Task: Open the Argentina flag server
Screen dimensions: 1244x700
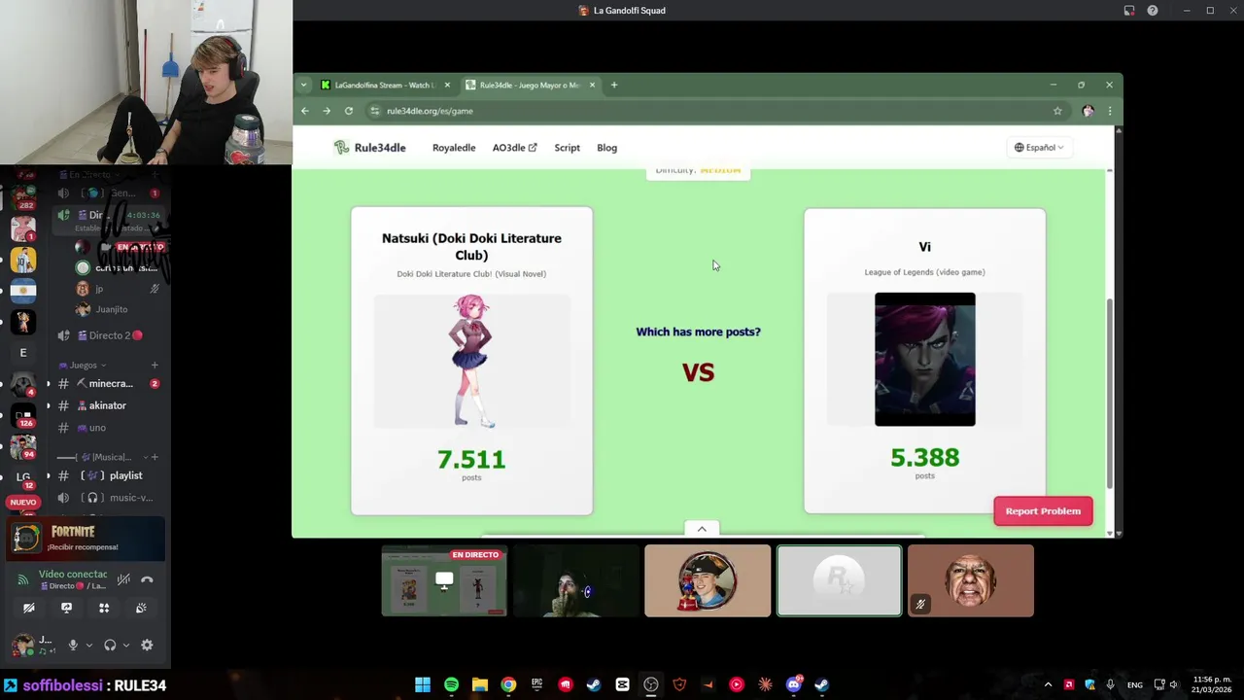Action: (23, 291)
